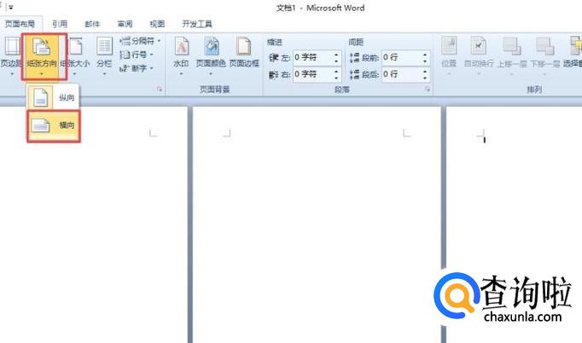Increase 段前 spacing with spinner arrow

tap(425, 55)
